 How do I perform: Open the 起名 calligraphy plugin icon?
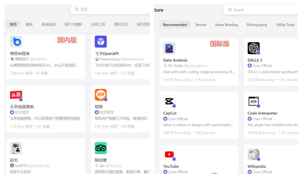pos(16,148)
